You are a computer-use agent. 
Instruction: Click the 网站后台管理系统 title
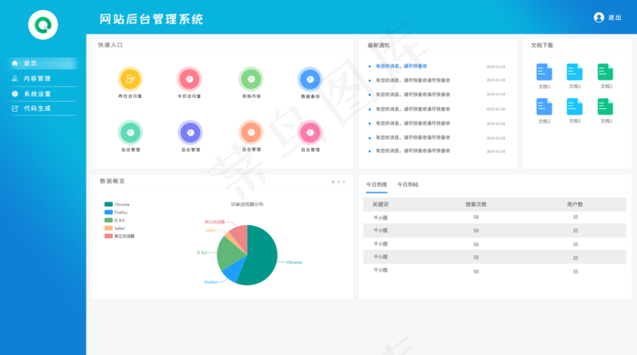[151, 19]
